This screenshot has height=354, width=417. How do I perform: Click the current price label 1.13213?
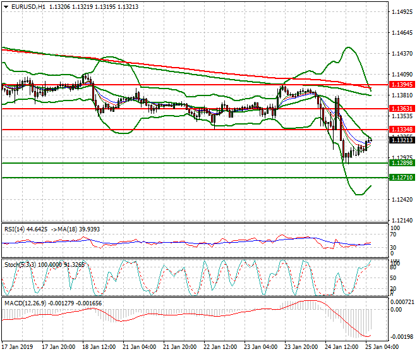[402, 140]
